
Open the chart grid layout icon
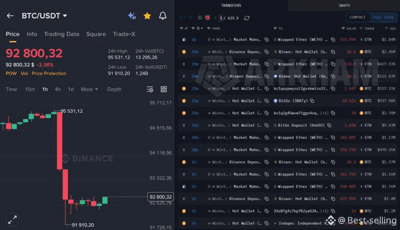click(x=164, y=89)
